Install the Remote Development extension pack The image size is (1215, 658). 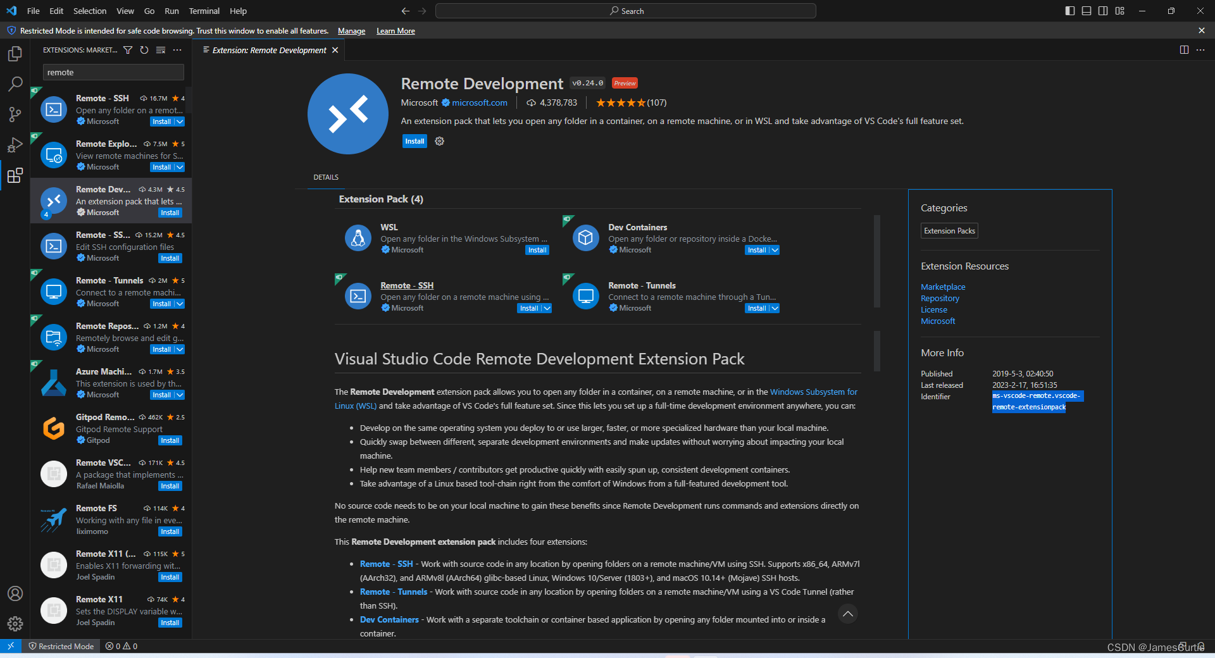[414, 141]
